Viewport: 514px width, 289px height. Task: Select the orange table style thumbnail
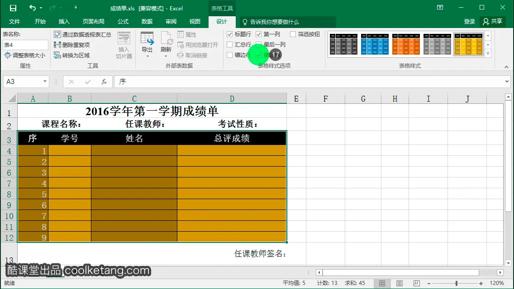click(x=406, y=44)
